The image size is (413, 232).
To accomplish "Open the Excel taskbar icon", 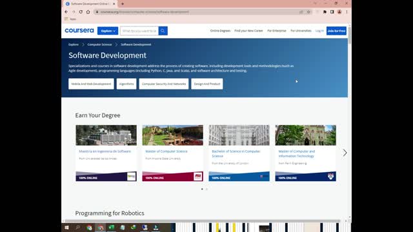I will point(112,227).
